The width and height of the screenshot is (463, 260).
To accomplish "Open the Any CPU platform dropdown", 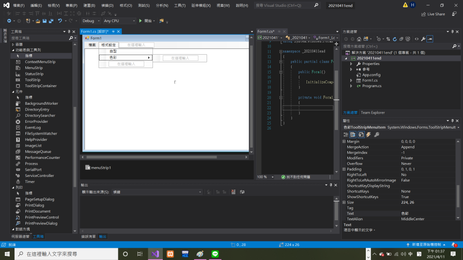I will 119,21.
